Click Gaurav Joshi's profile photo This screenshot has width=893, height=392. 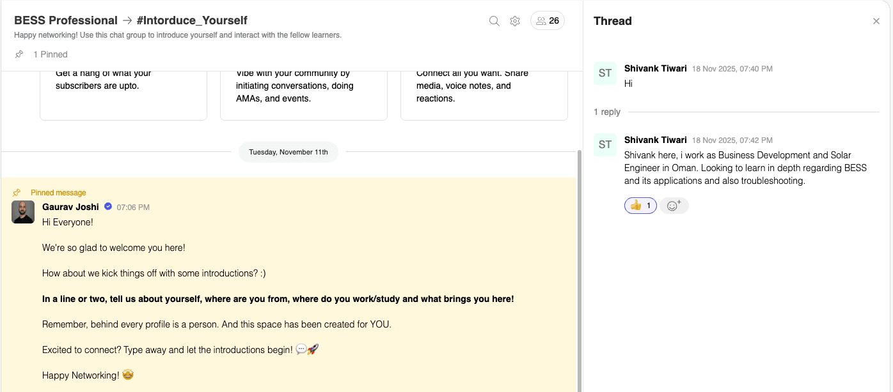coord(23,212)
